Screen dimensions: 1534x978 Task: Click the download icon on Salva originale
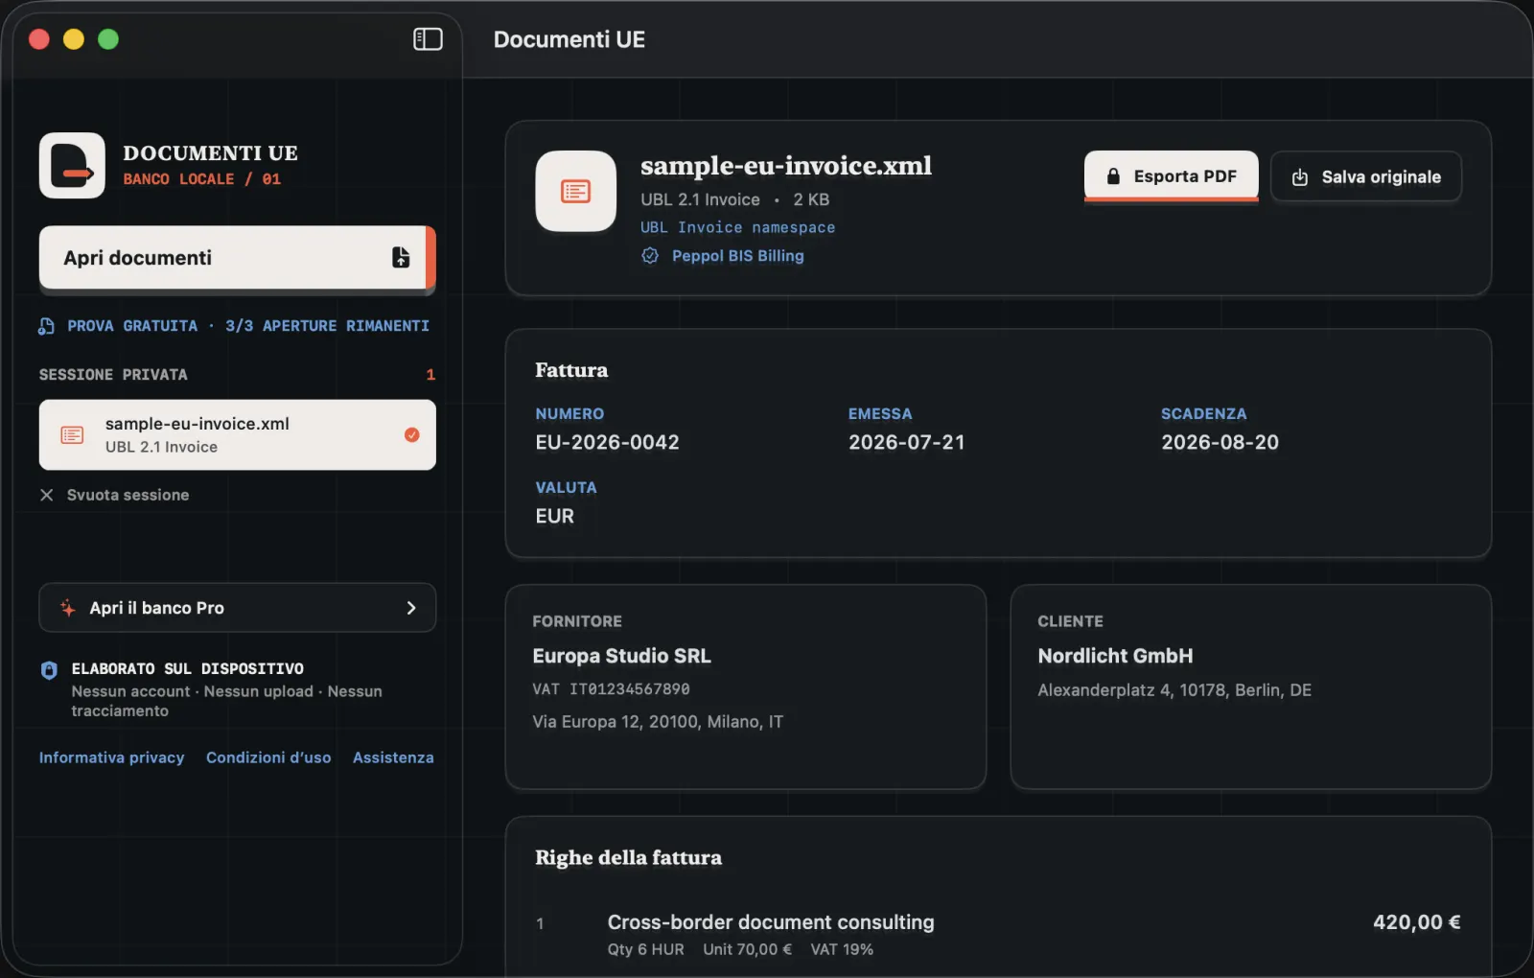pos(1300,177)
